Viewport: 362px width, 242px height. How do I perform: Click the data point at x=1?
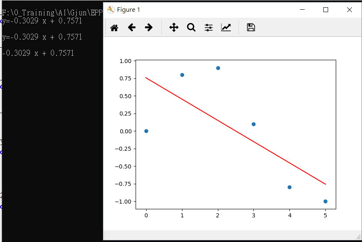tap(182, 75)
